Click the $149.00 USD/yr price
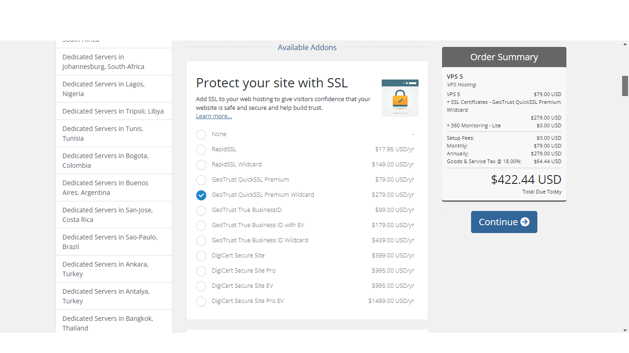The image size is (629, 353). 393,165
